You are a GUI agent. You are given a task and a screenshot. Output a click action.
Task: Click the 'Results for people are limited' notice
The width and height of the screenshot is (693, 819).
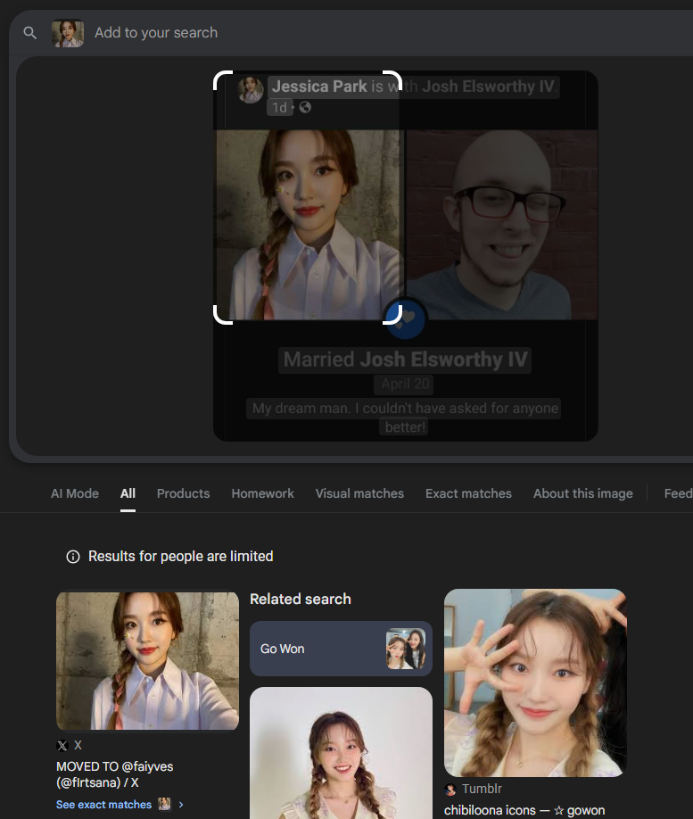point(181,557)
